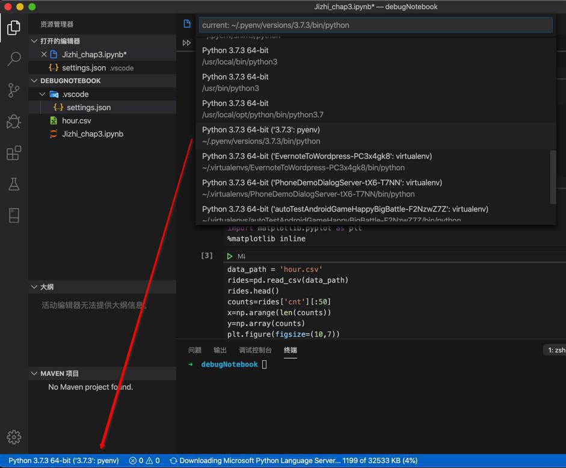This screenshot has height=468, width=566.
Task: Collapse the .vscode folder
Action: pos(42,94)
